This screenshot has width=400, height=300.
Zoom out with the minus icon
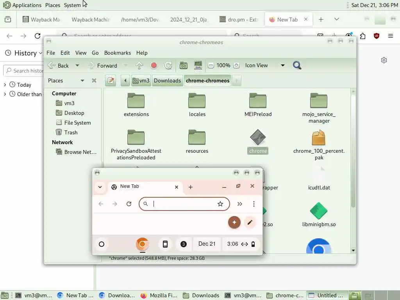[x=211, y=66]
